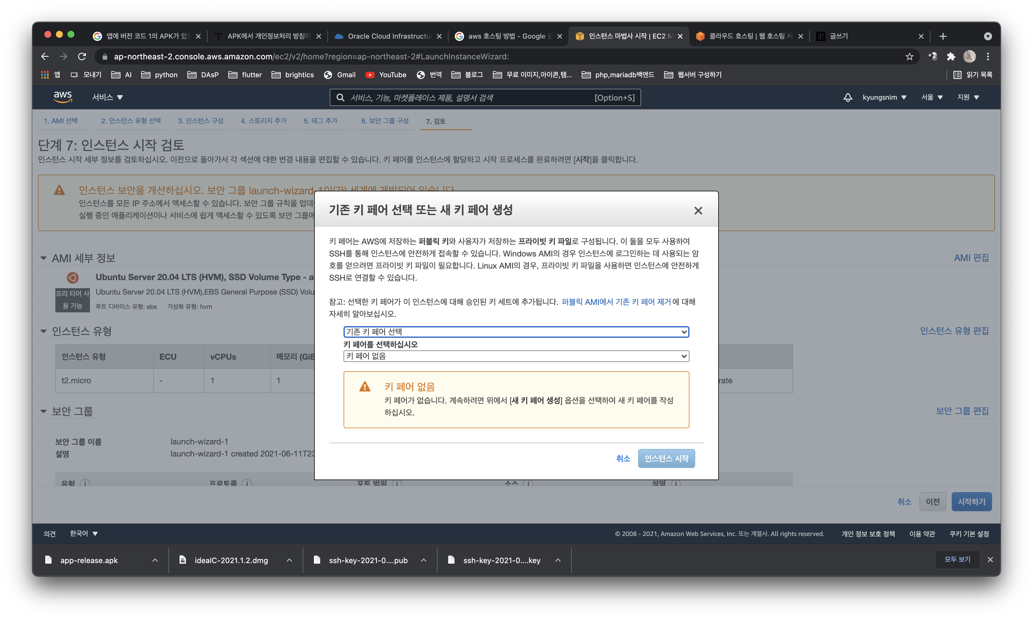Click the '퍼블릭 AMI에서 기존 키 페어 제거' link
Viewport: 1033px width, 619px height.
coord(616,301)
